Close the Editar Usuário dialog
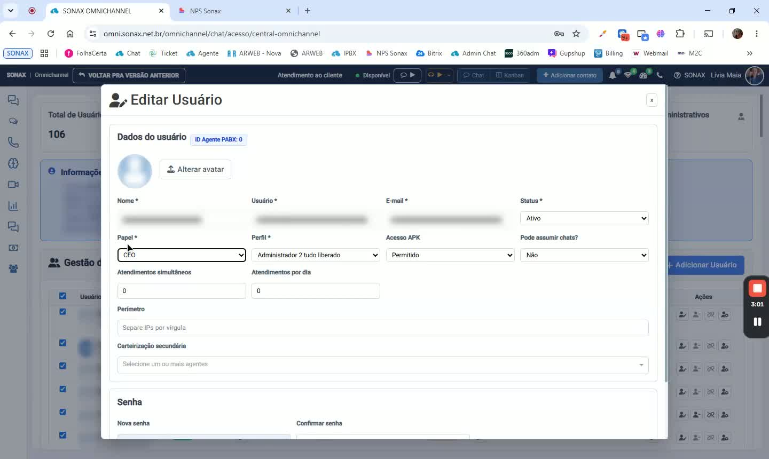 (x=652, y=100)
